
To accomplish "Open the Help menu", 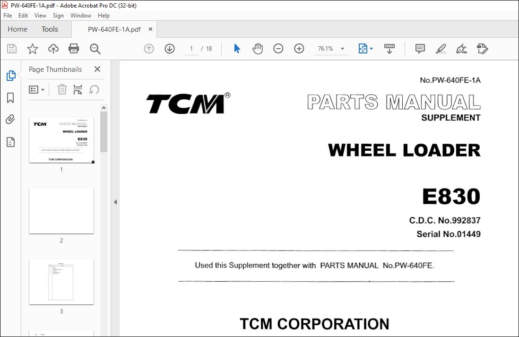I will pyautogui.click(x=104, y=16).
